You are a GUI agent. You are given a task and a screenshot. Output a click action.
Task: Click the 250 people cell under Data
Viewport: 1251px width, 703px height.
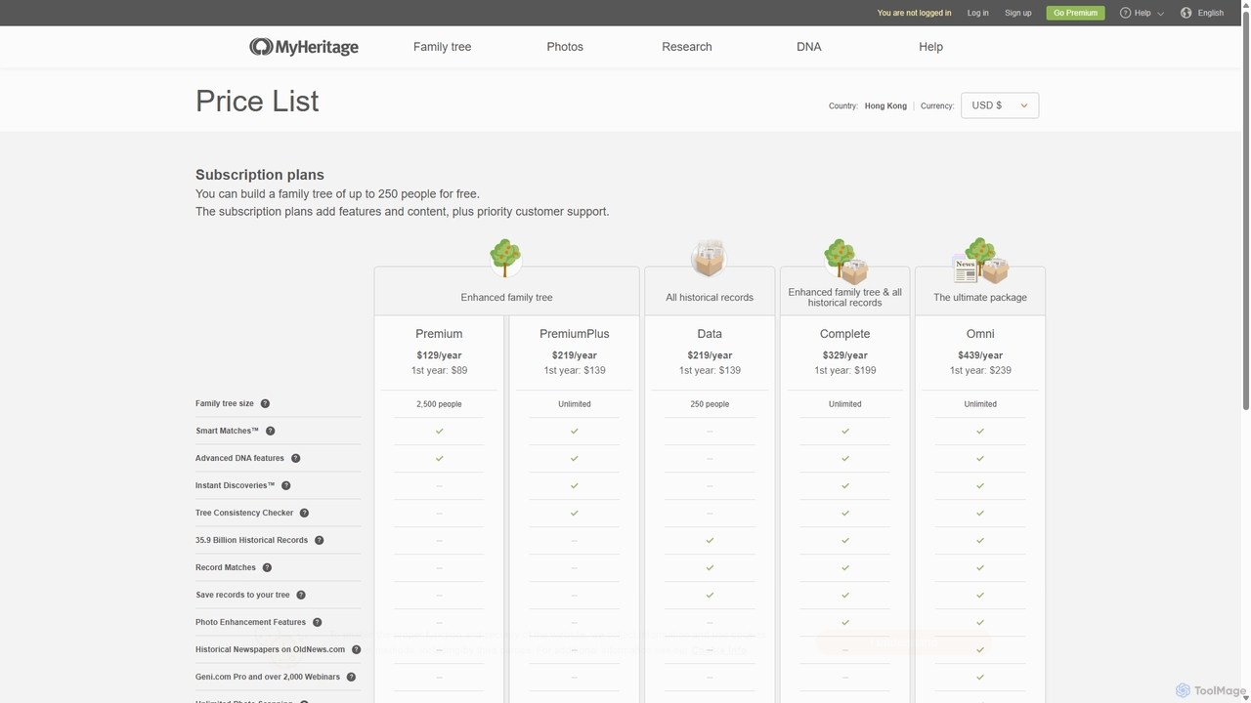point(710,403)
